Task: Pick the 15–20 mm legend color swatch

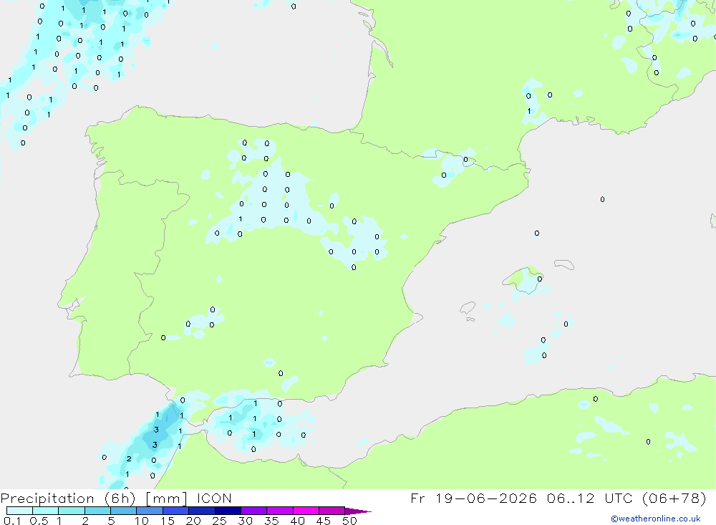Action: click(x=176, y=511)
